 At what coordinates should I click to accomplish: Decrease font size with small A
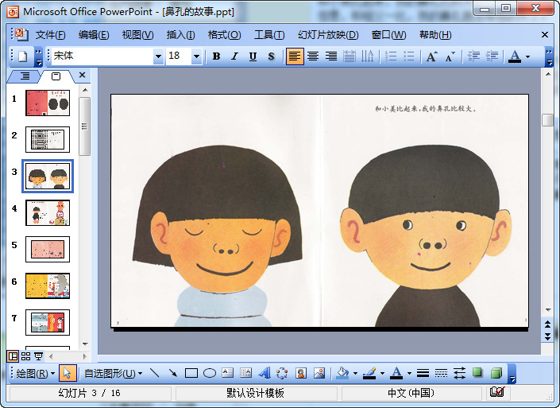click(x=450, y=56)
